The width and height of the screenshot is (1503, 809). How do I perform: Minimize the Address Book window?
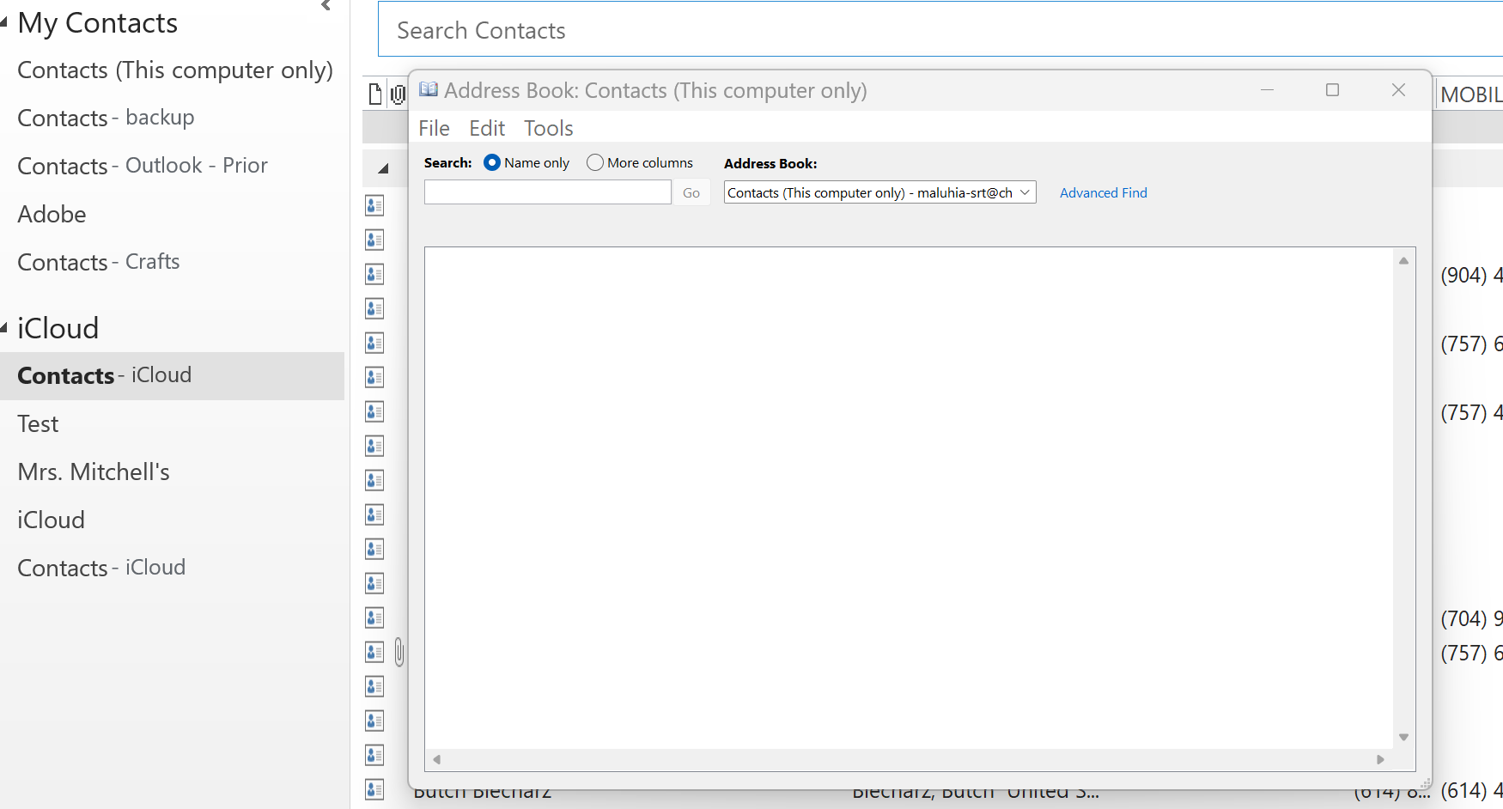[x=1267, y=90]
